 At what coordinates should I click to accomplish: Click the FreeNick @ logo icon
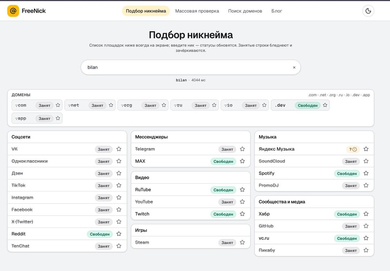click(13, 11)
